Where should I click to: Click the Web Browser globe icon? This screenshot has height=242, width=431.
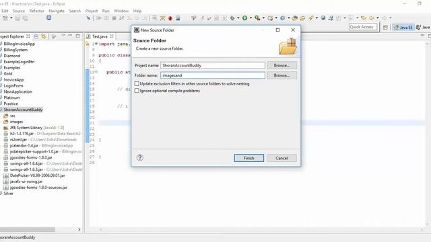(x=323, y=18)
